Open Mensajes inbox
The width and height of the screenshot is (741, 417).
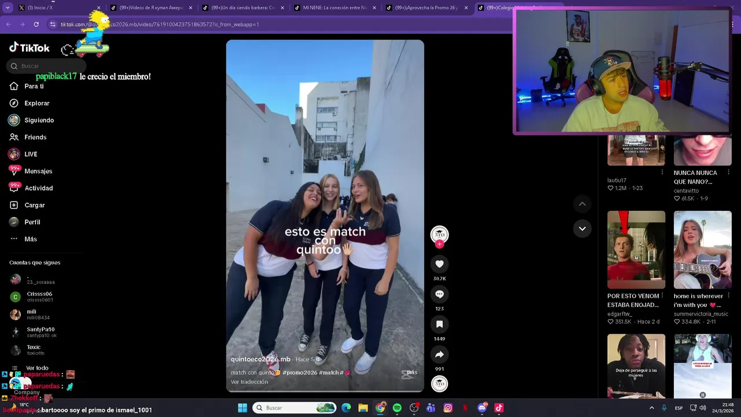[38, 171]
